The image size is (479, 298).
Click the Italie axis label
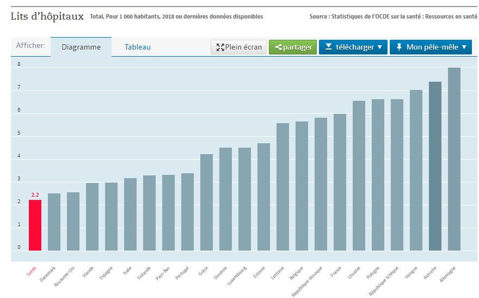pos(127,271)
